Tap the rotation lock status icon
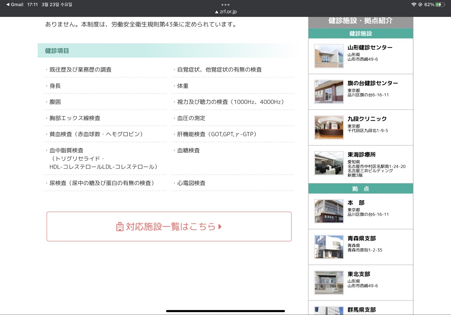Viewport: 451px width, 315px height. [420, 4]
